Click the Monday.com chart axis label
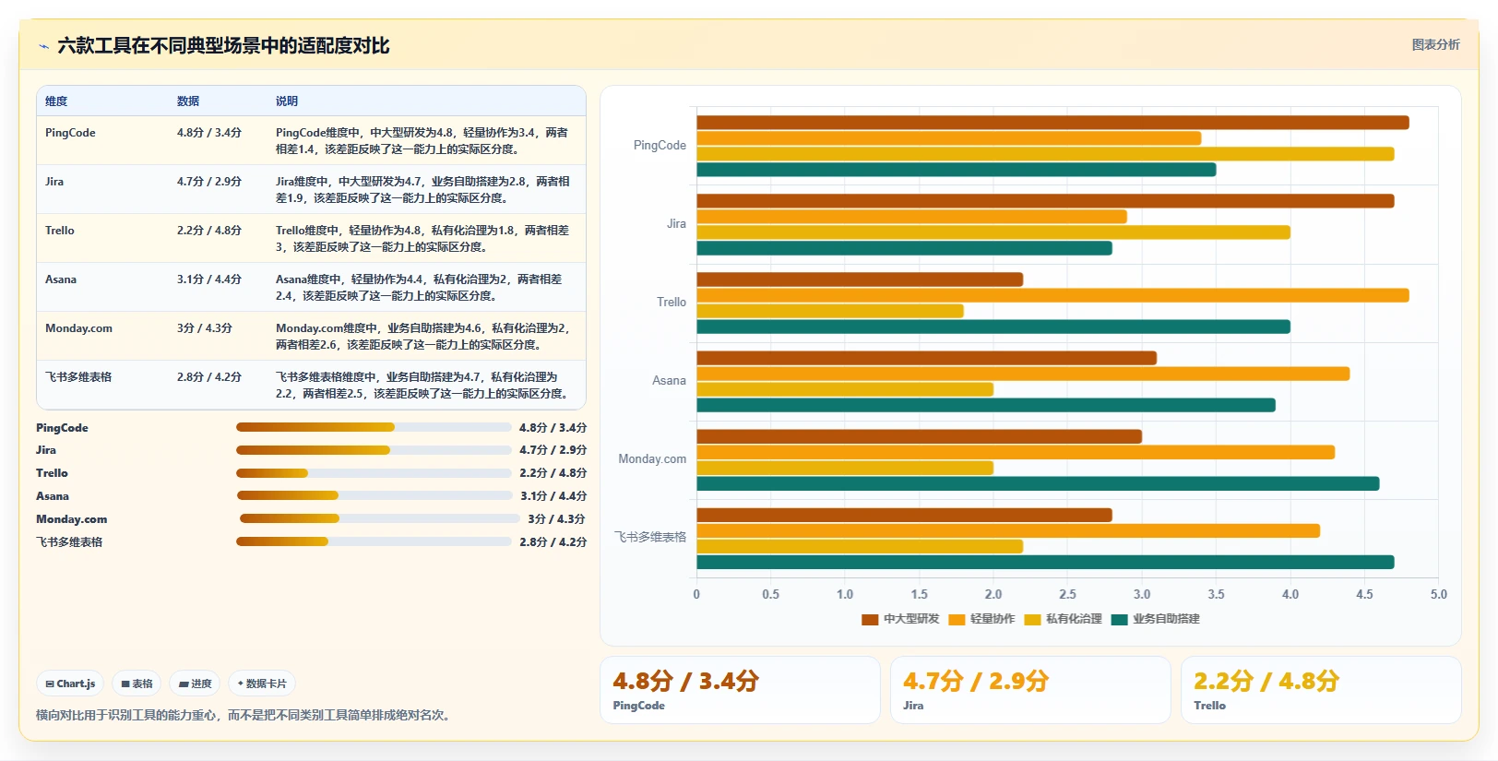 pos(652,459)
